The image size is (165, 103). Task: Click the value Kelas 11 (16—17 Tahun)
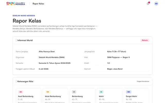[x=117, y=51]
